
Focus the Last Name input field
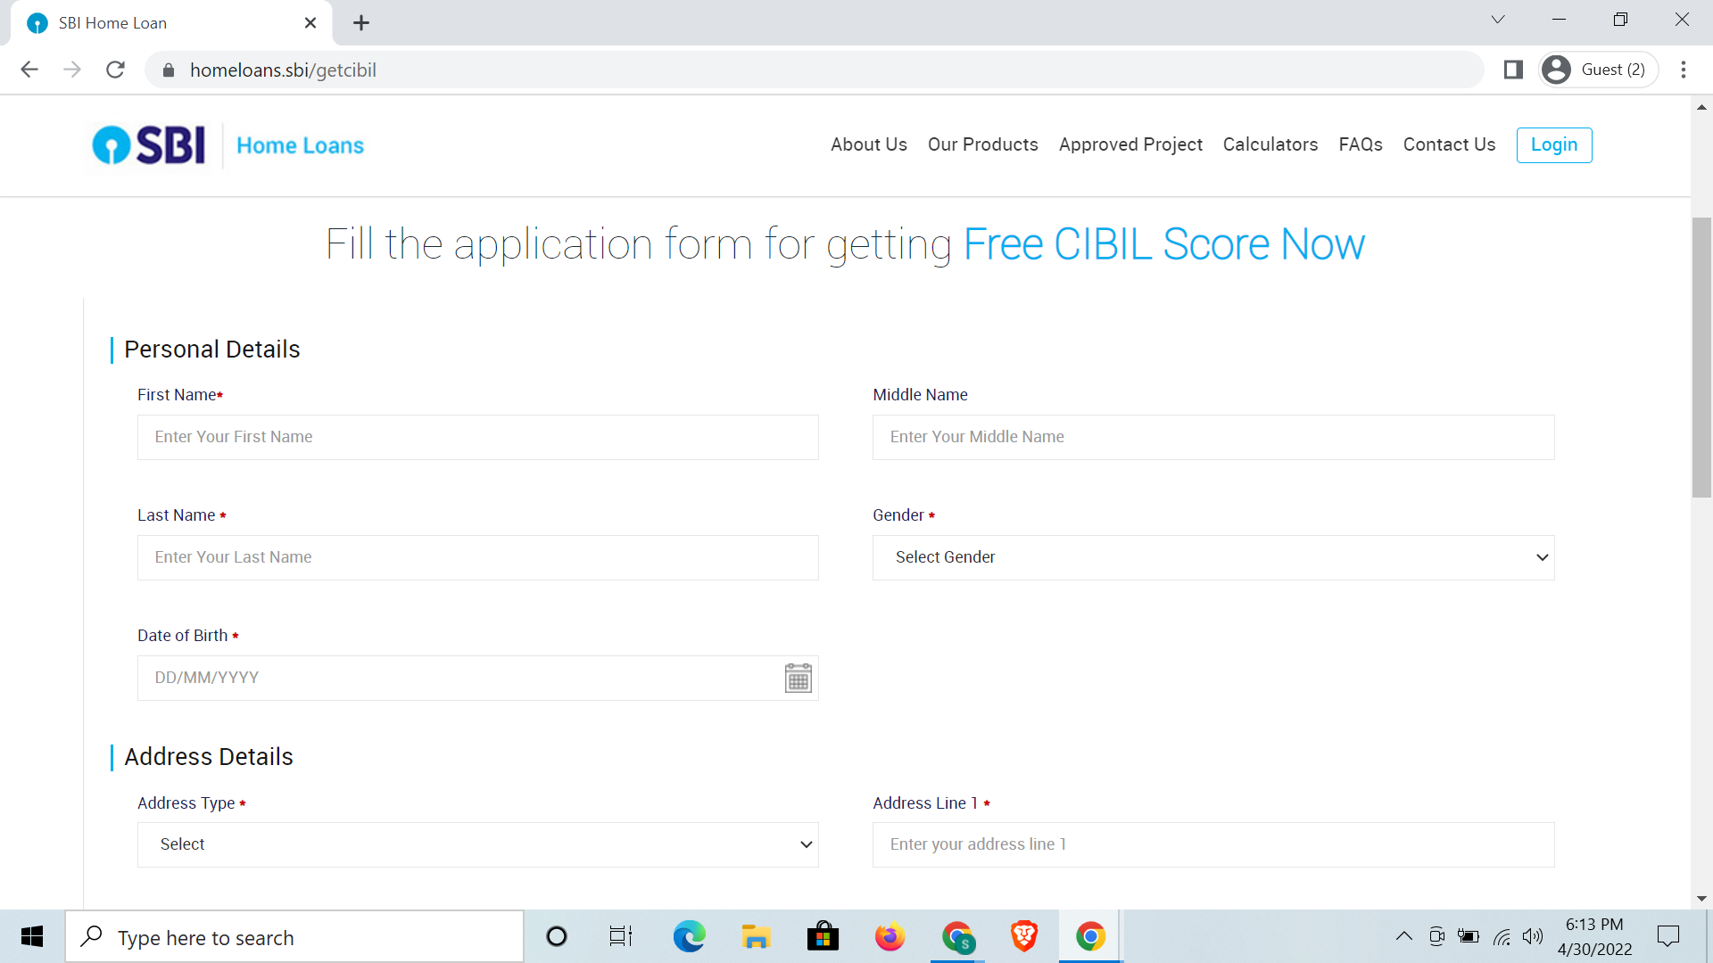[478, 557]
